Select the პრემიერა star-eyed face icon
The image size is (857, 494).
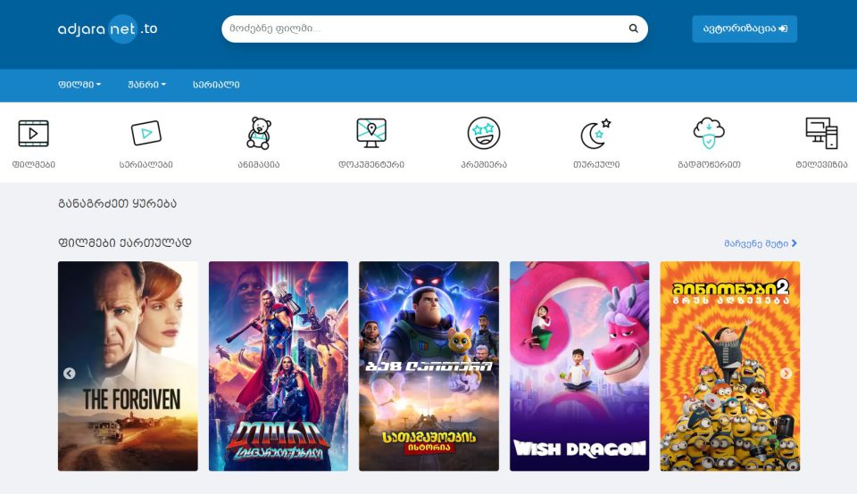[483, 134]
